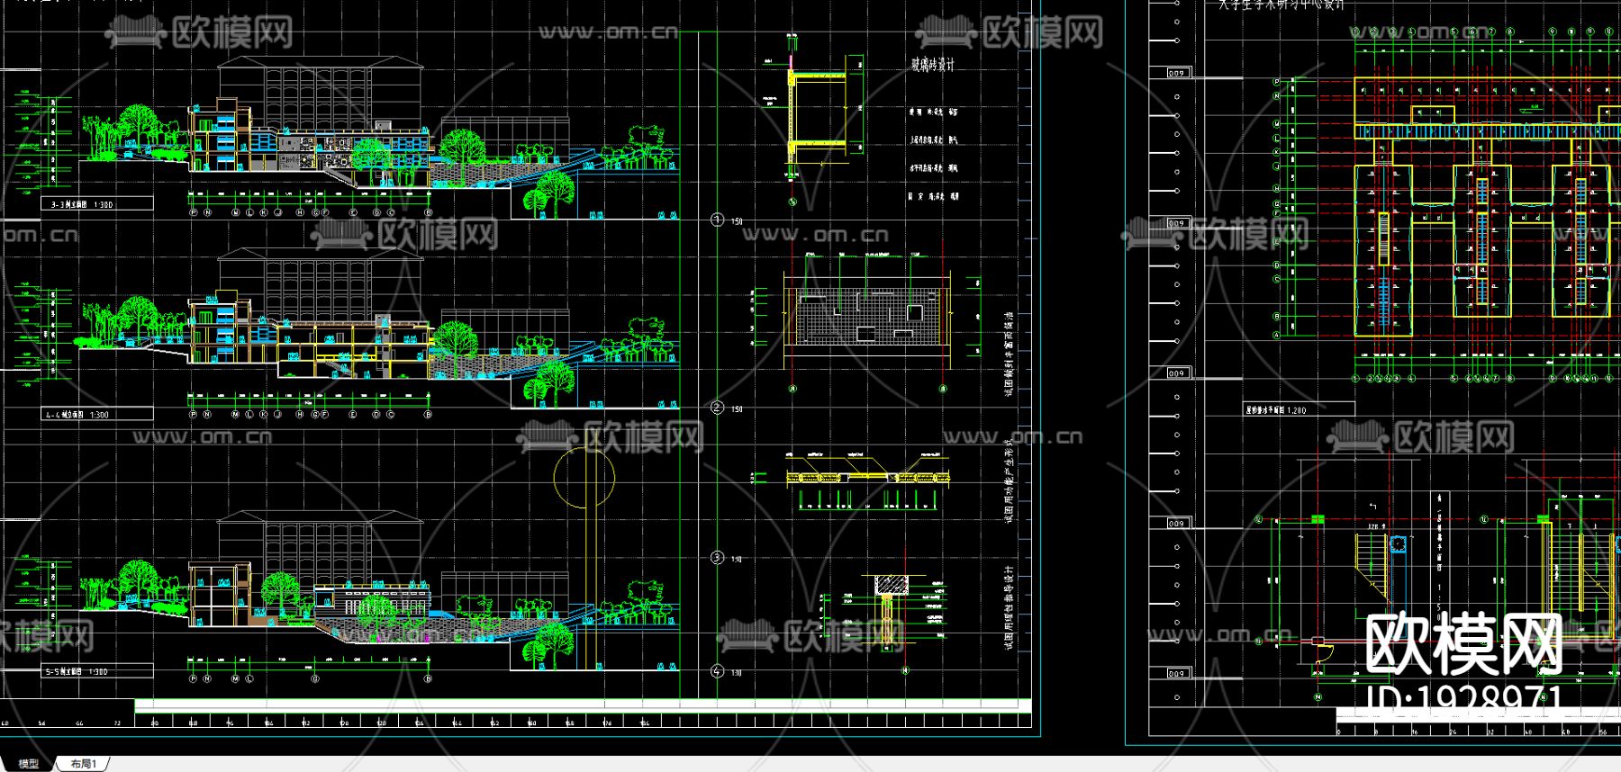Open the 布局1 layout tab
This screenshot has height=772, width=1621.
click(x=83, y=764)
